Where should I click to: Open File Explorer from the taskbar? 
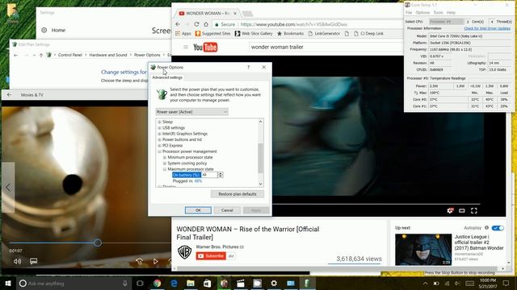tap(191, 283)
